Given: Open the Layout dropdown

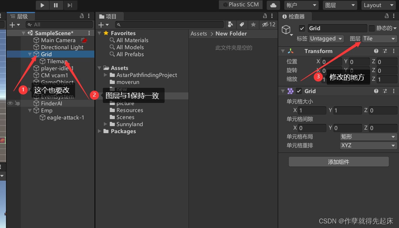Looking at the screenshot, I should (378, 5).
